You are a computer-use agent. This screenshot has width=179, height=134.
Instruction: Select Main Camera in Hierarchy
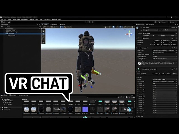pyautogui.click(x=12, y=30)
